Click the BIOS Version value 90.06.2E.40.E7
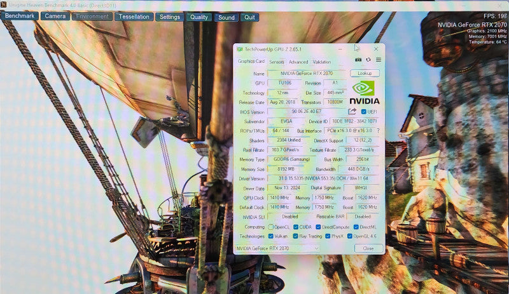This screenshot has width=509, height=294. [307, 112]
